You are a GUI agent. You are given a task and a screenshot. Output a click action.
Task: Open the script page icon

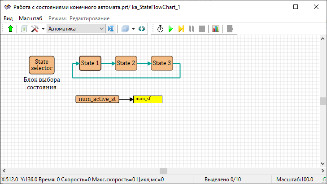24,29
